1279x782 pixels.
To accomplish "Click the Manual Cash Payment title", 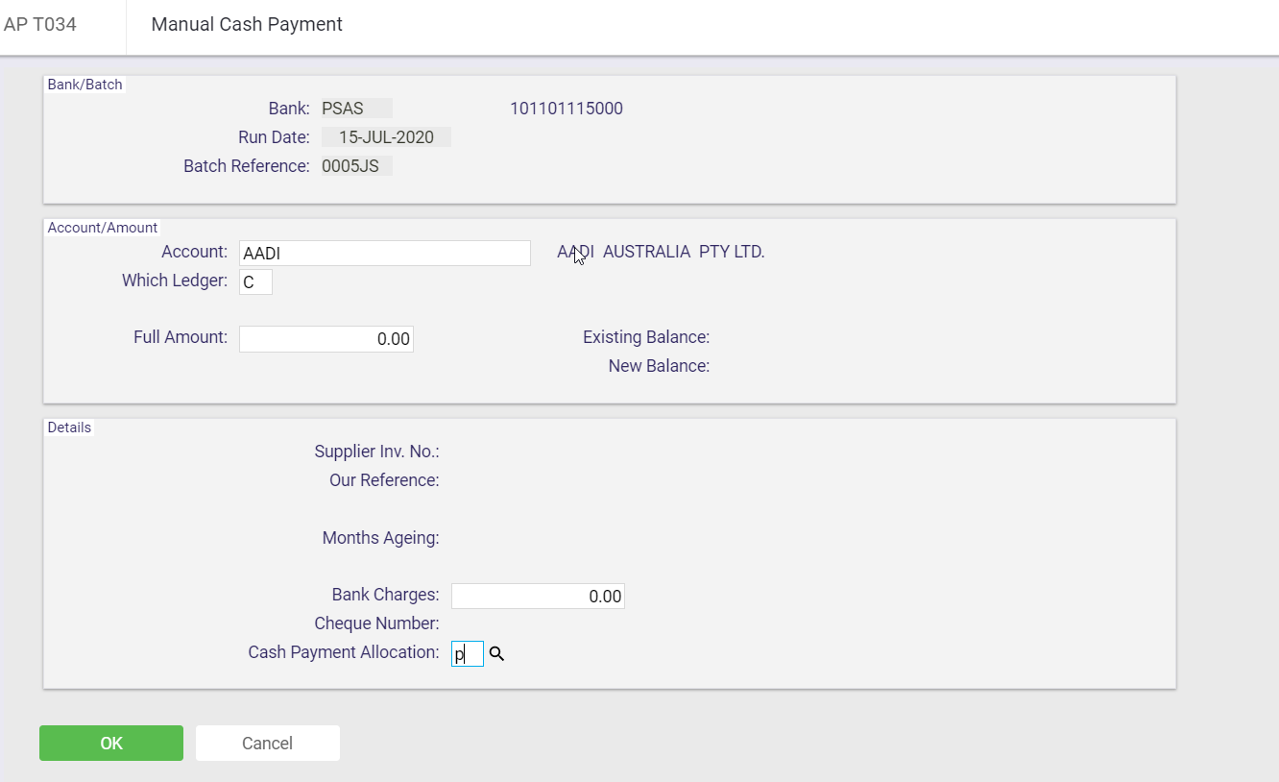I will (247, 24).
